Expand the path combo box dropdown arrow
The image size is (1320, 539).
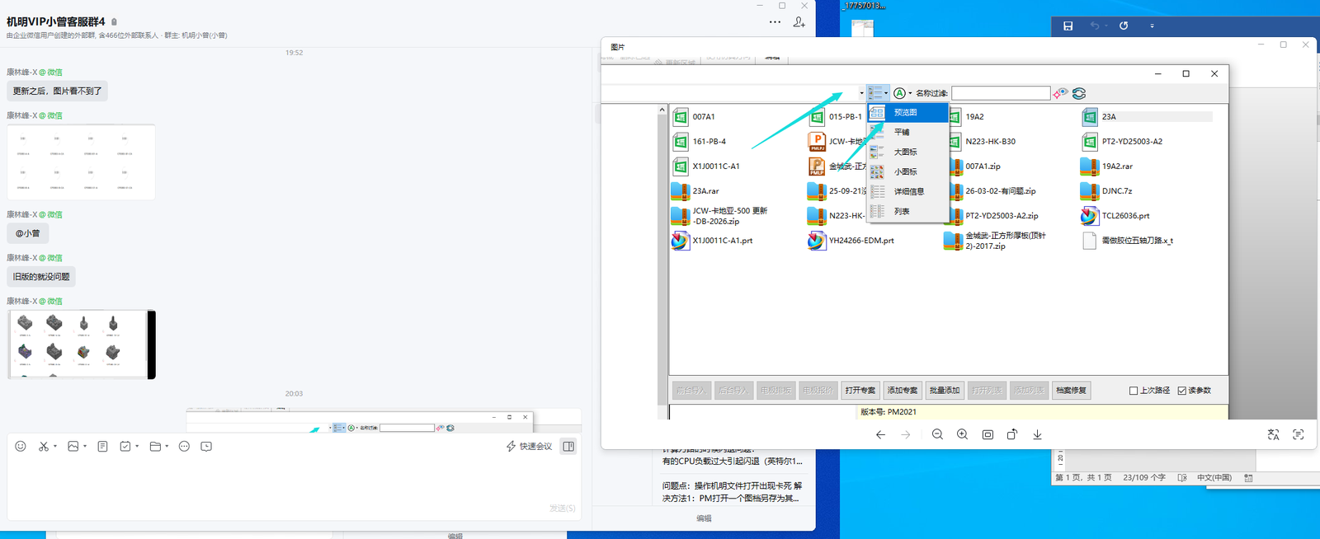(x=861, y=93)
